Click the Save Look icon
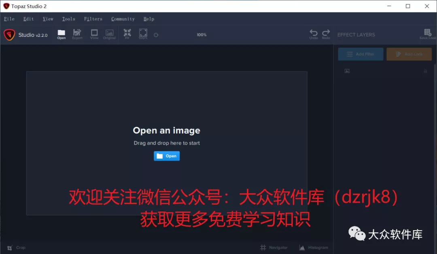 click(427, 34)
